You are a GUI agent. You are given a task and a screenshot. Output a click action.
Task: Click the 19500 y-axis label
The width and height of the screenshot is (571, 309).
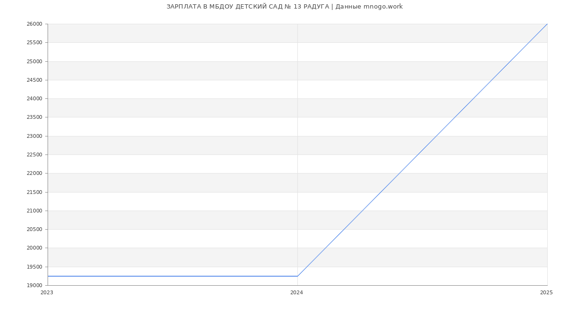coord(34,267)
